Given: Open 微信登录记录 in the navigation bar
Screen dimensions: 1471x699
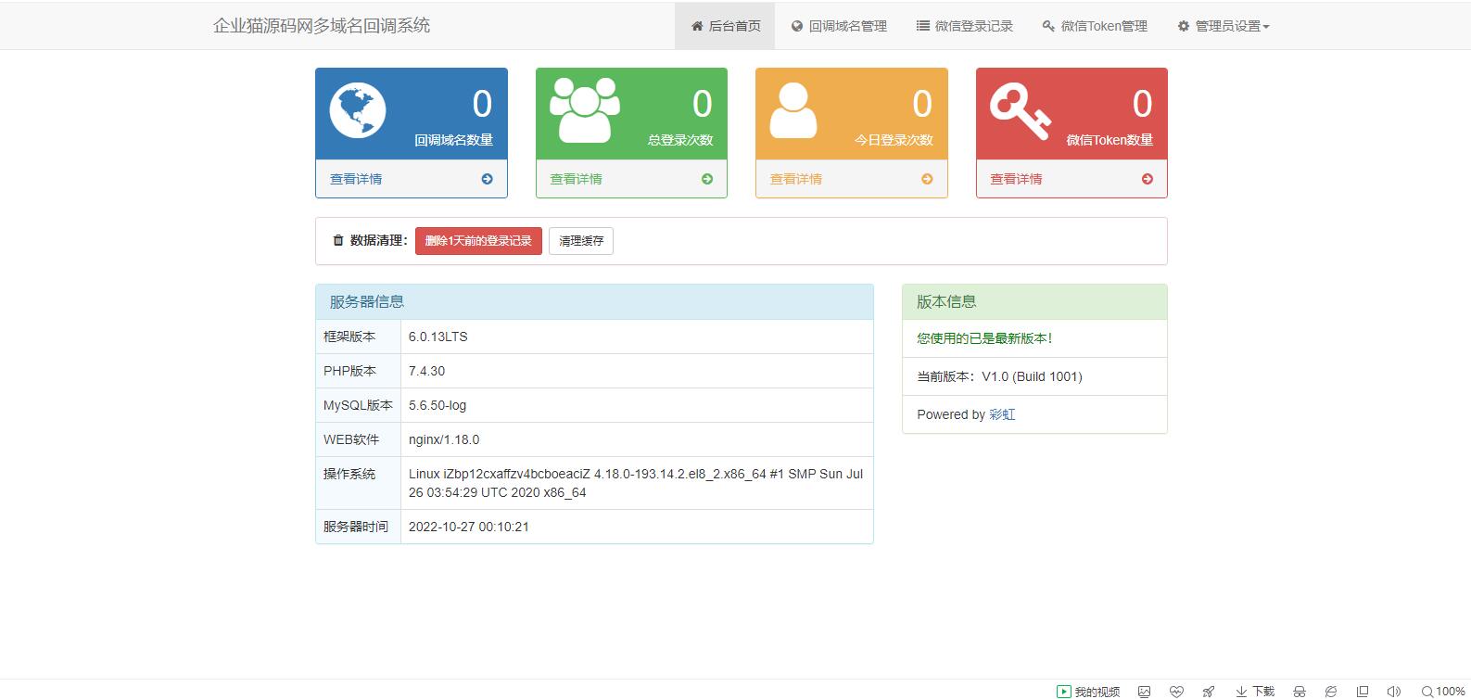Looking at the screenshot, I should tap(965, 26).
